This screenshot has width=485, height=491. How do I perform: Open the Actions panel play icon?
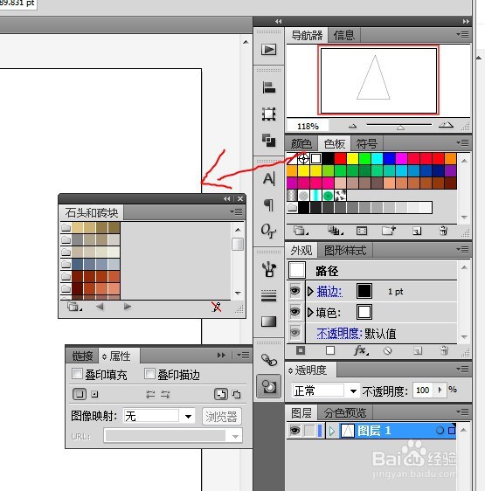pos(269,50)
